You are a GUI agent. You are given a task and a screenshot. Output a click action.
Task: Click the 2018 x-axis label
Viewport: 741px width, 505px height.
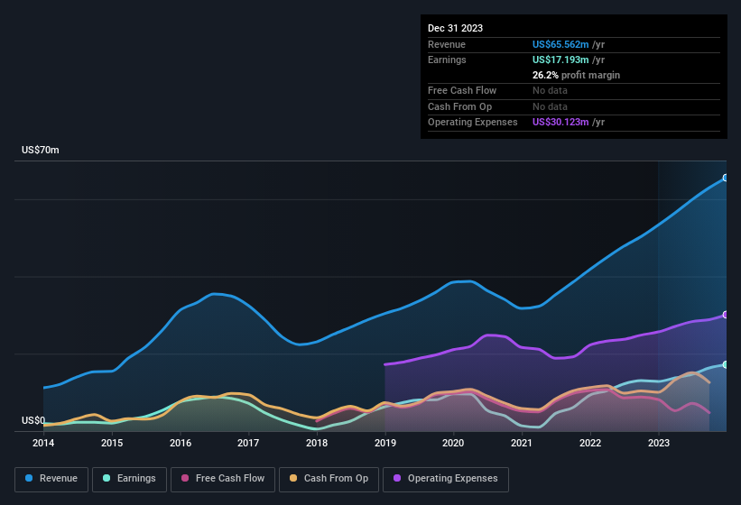(317, 443)
